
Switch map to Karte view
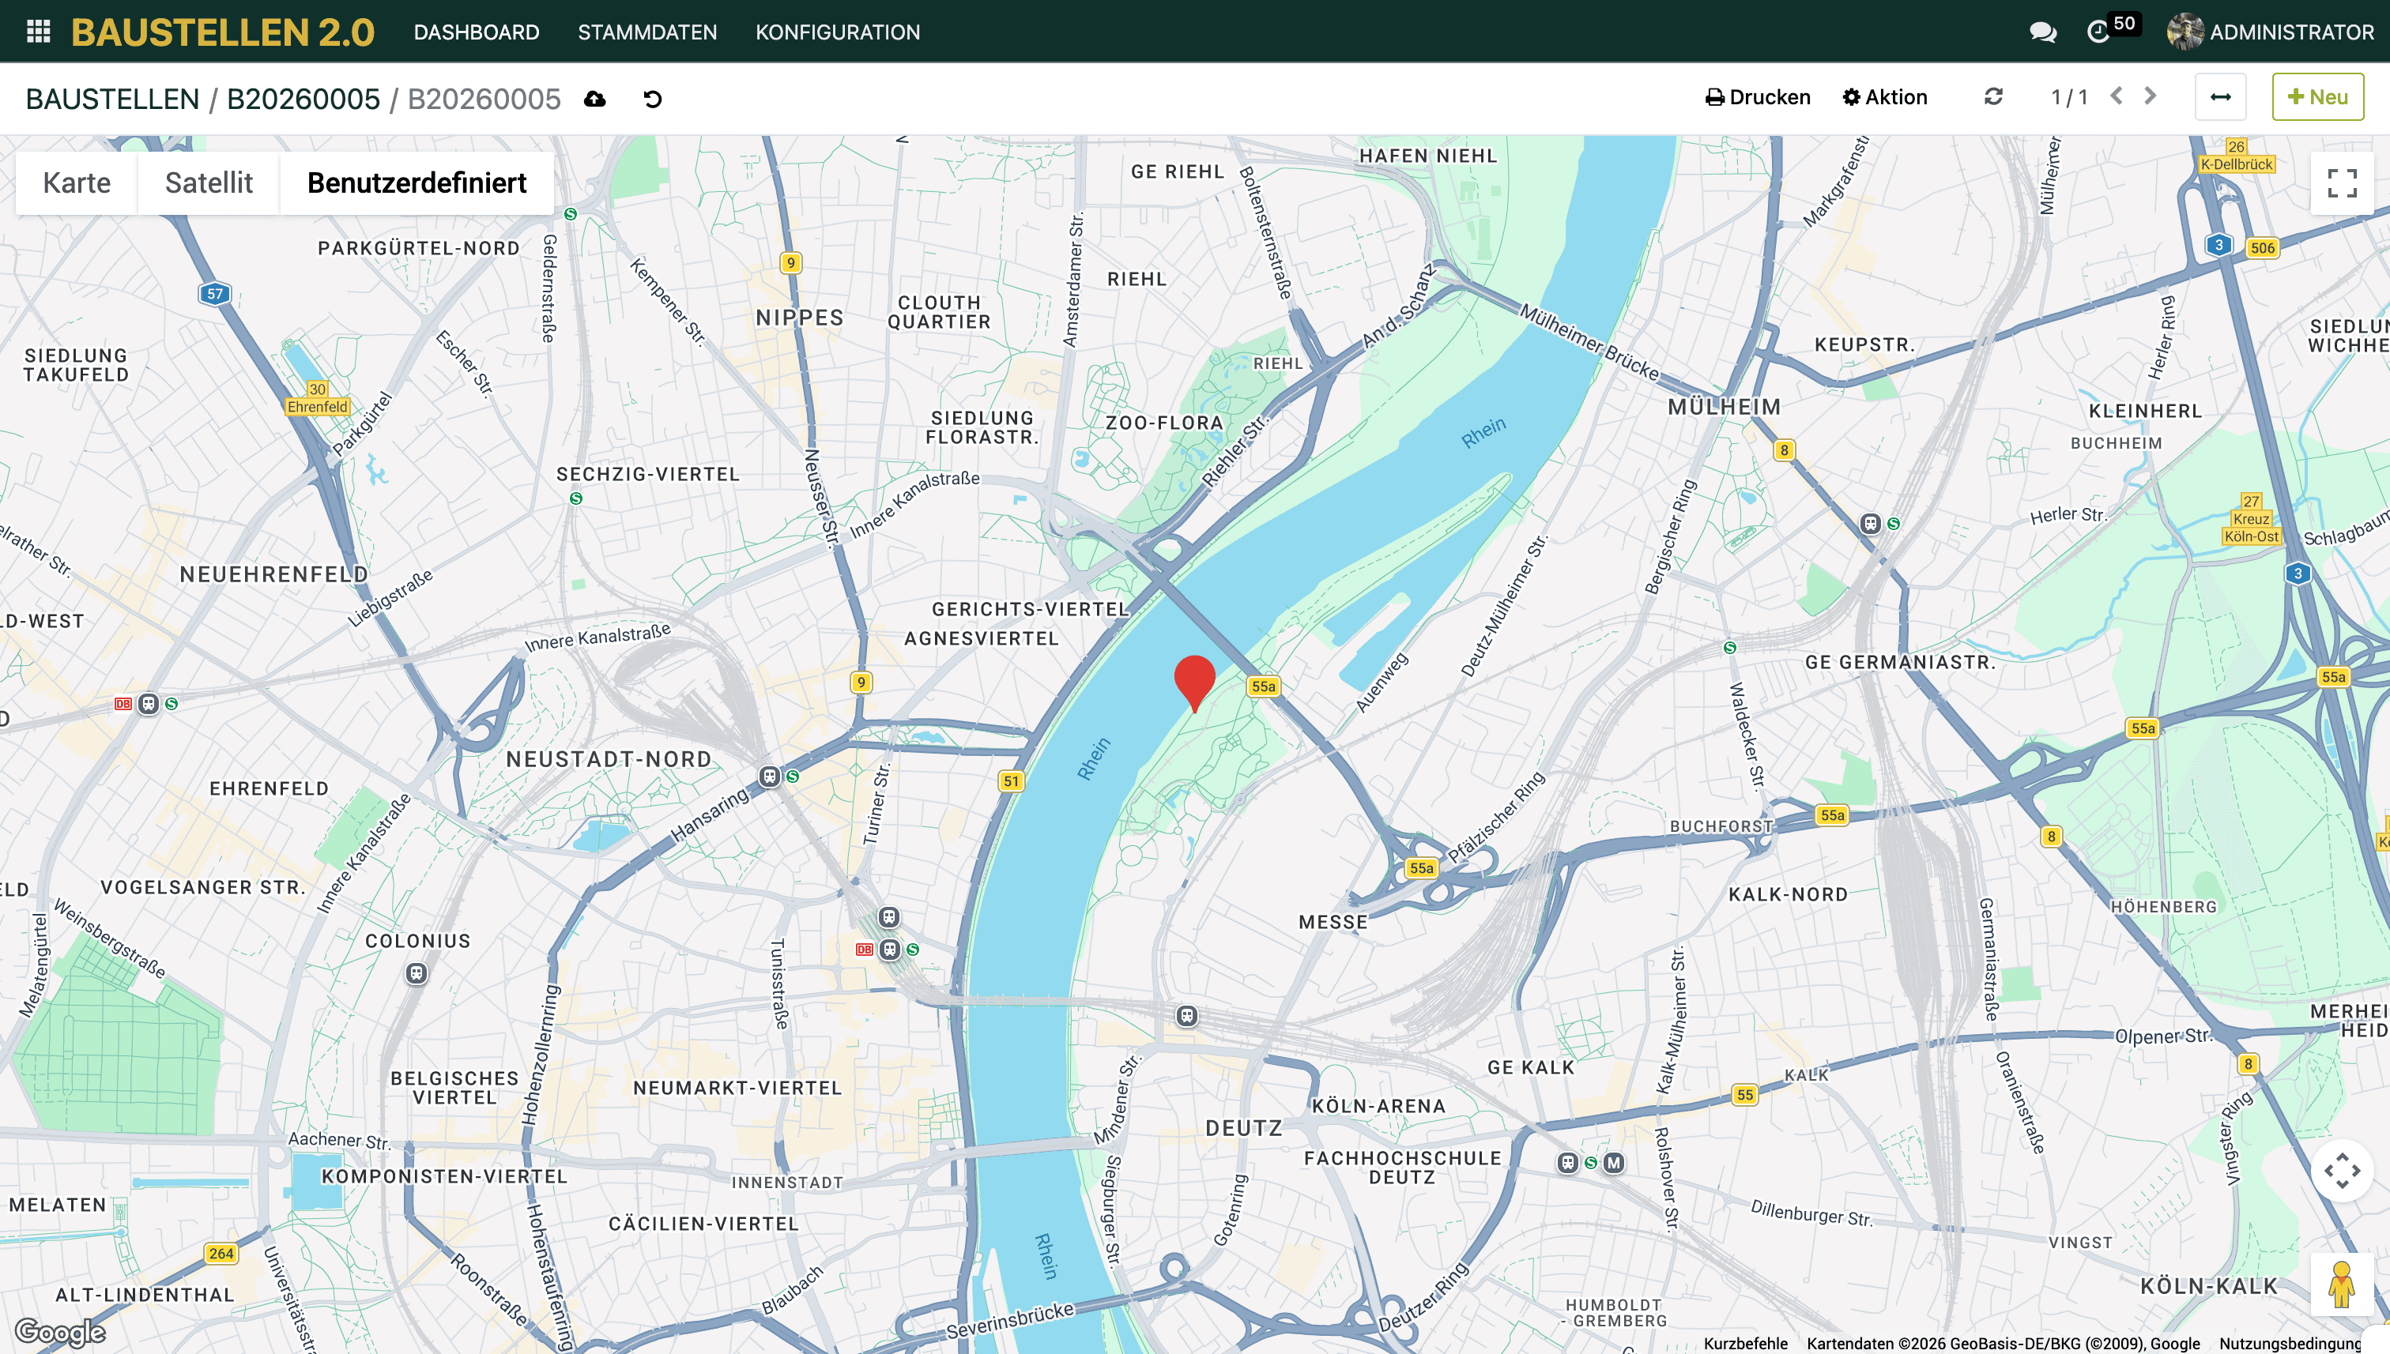pyautogui.click(x=77, y=182)
